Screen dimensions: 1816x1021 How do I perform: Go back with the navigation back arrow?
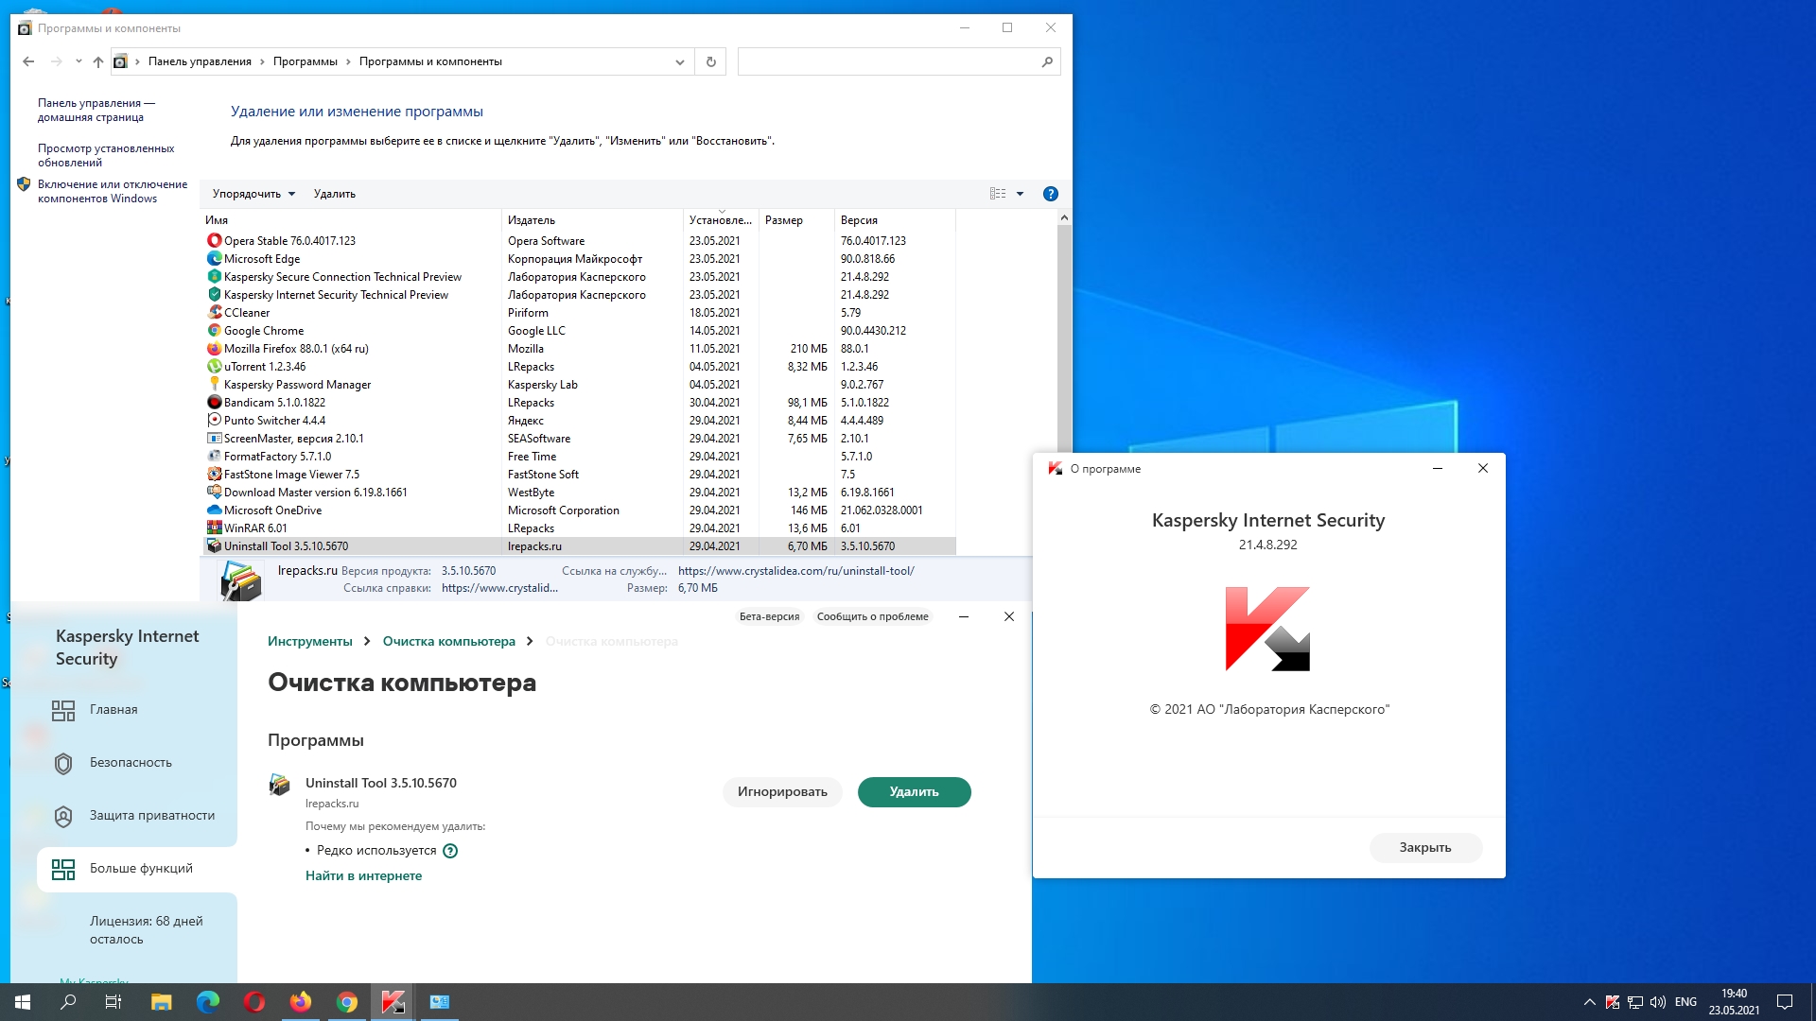28,61
